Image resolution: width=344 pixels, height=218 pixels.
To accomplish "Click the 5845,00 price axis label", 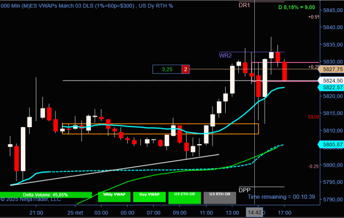I will pyautogui.click(x=333, y=10).
